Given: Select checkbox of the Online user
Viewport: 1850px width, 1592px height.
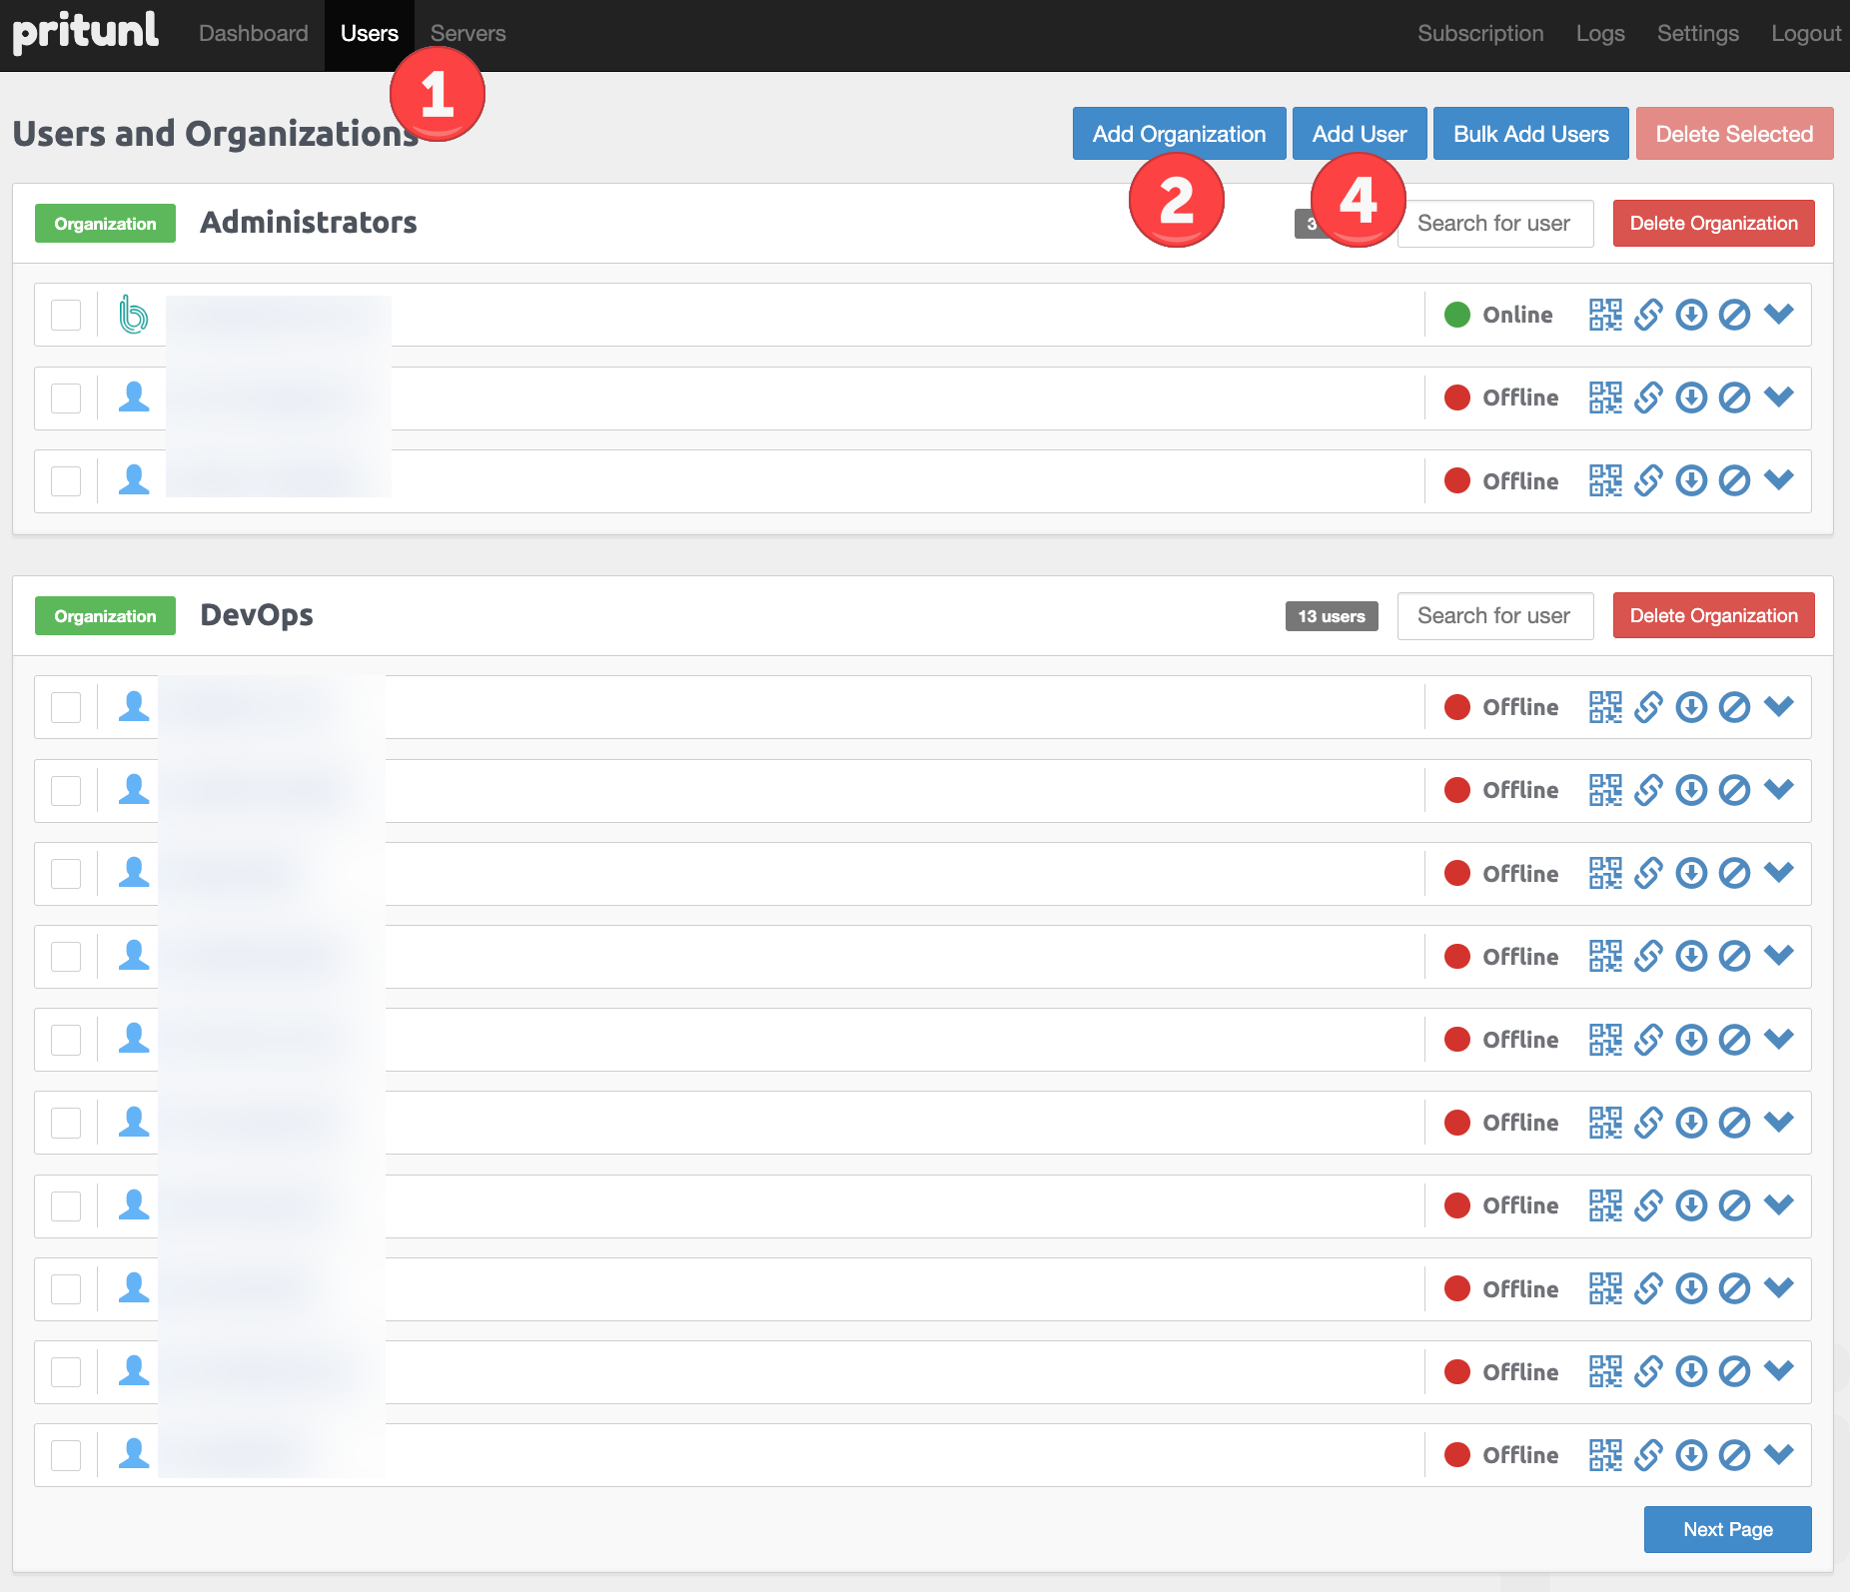Looking at the screenshot, I should (66, 315).
